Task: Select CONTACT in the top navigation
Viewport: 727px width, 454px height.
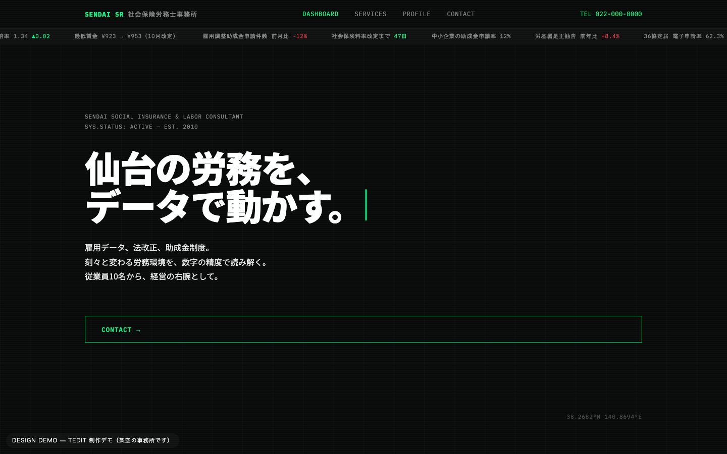Action: [461, 14]
